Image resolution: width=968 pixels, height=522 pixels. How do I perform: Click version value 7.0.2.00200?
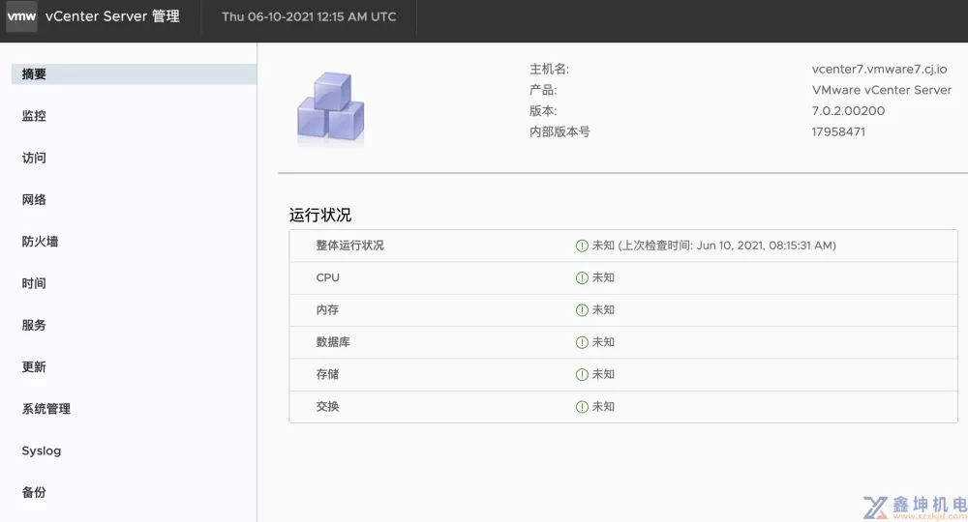coord(848,111)
